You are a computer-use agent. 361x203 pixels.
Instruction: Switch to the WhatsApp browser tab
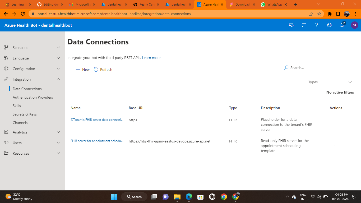pos(274,4)
